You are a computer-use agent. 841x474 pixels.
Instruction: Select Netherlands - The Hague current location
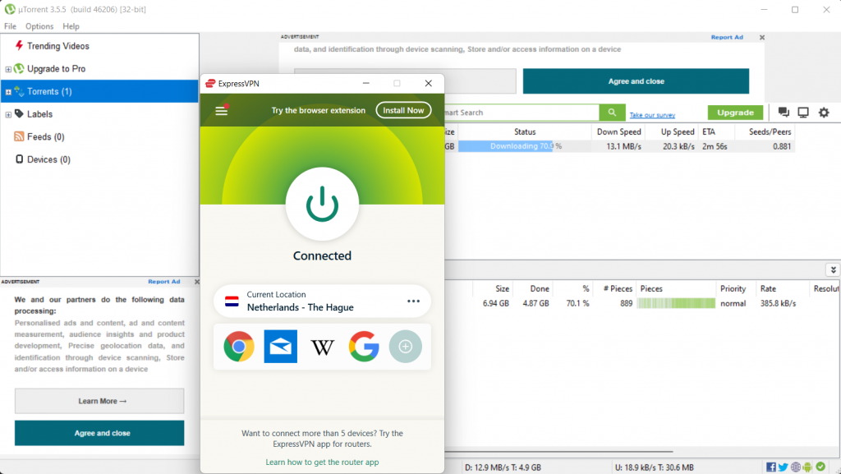(x=322, y=301)
